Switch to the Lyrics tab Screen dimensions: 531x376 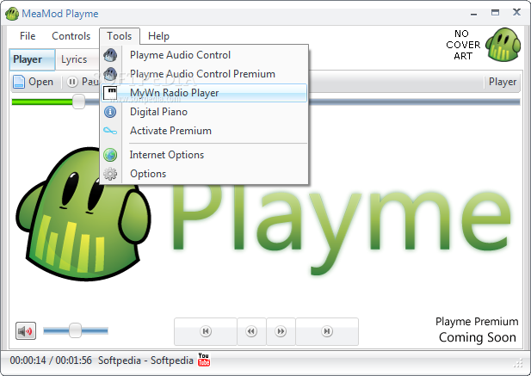(74, 59)
